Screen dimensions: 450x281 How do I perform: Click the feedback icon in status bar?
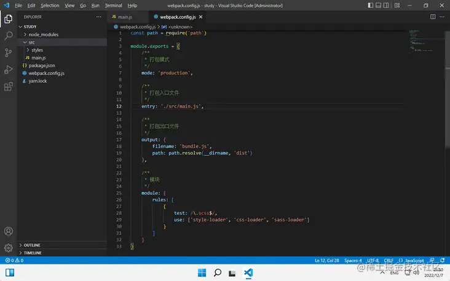point(432,260)
